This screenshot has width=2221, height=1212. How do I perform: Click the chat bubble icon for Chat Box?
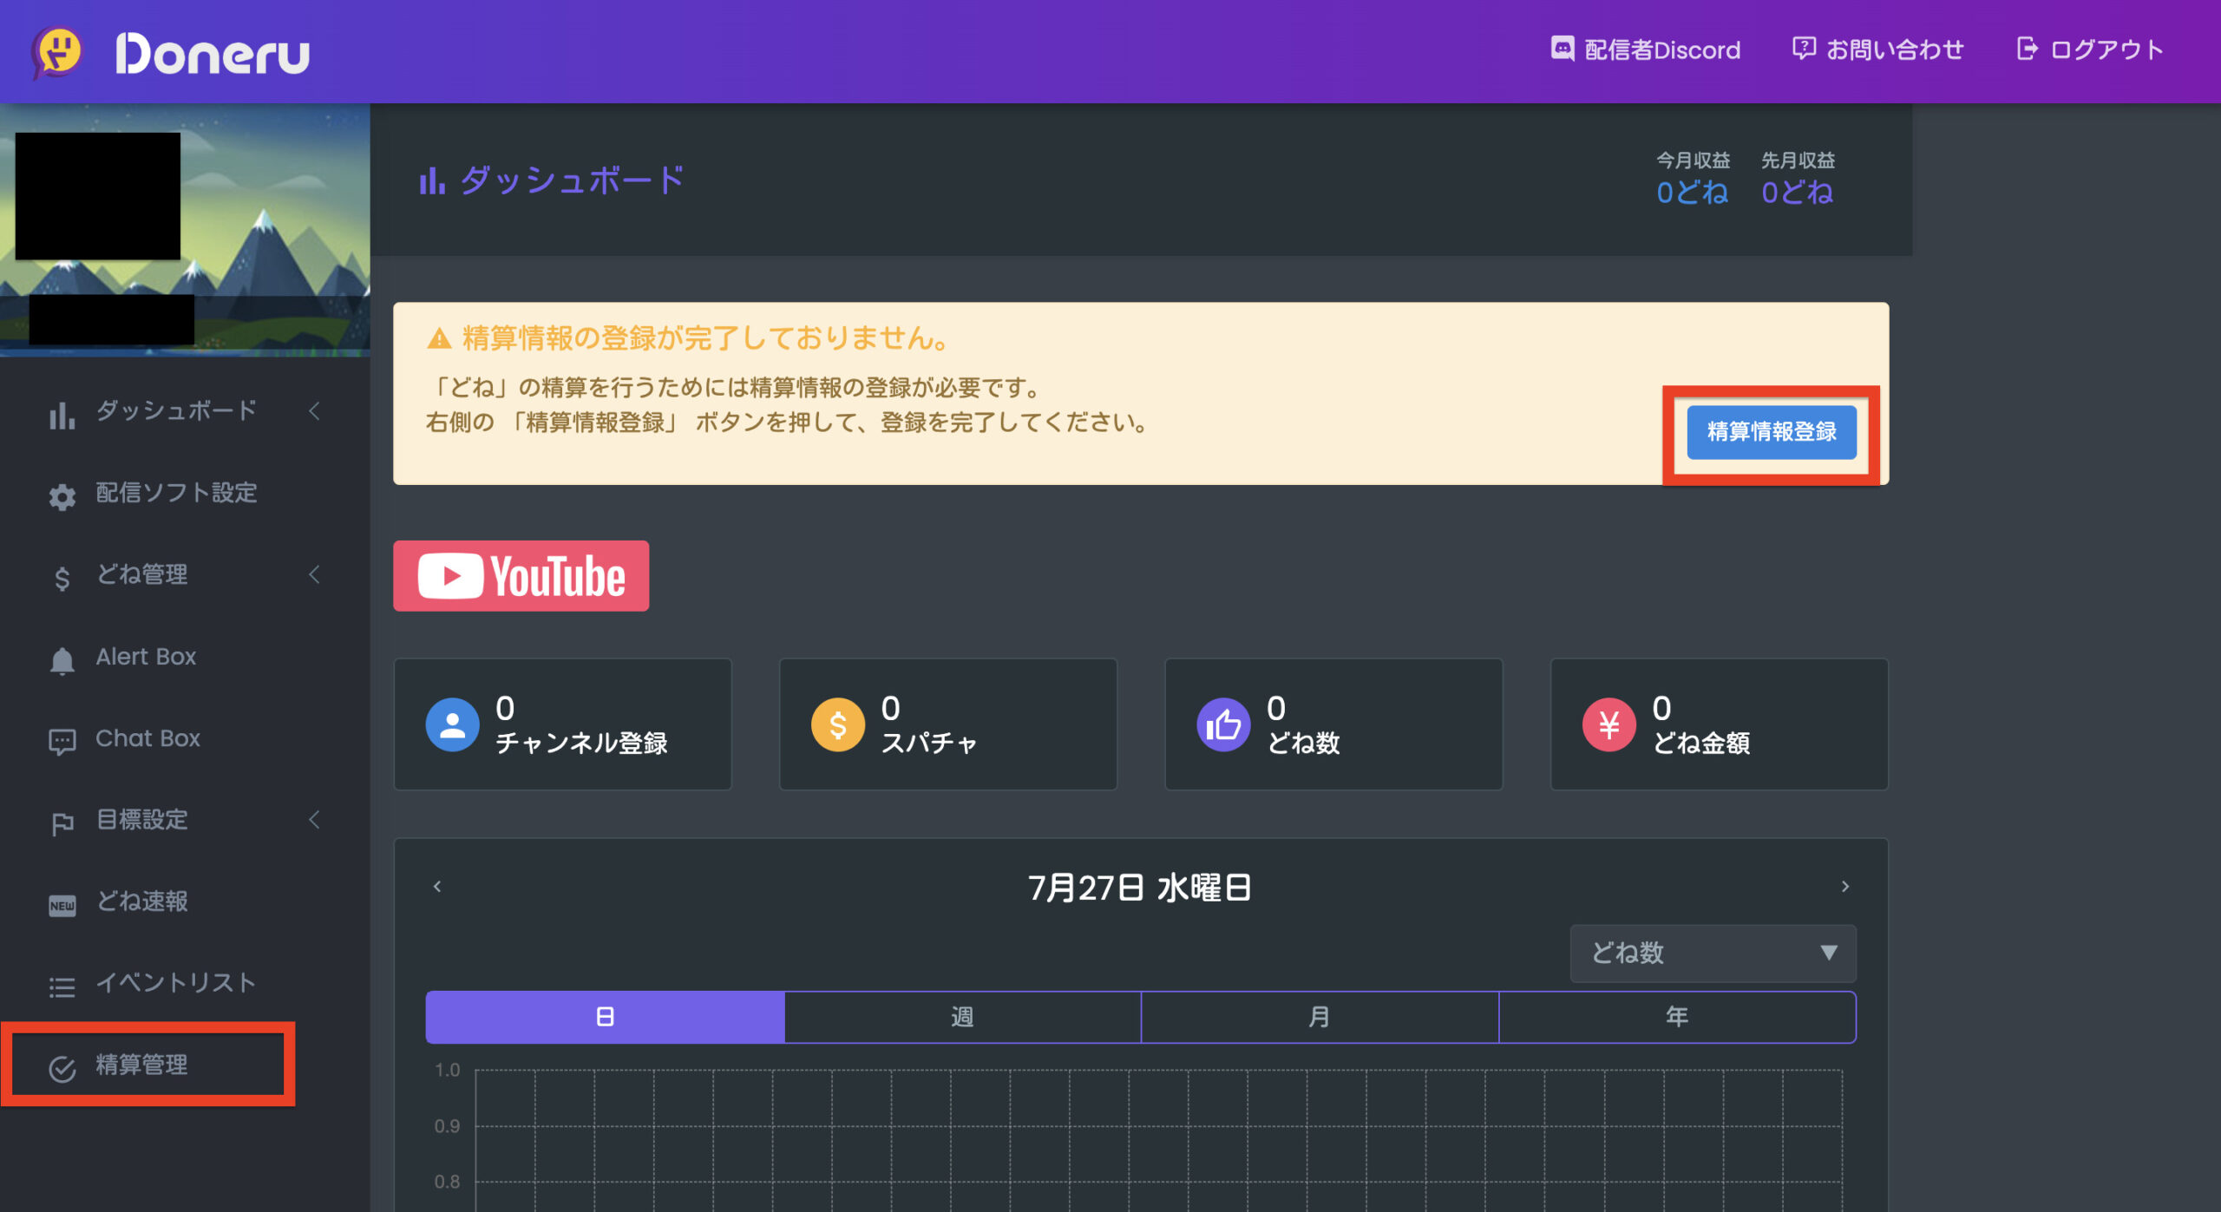tap(62, 742)
